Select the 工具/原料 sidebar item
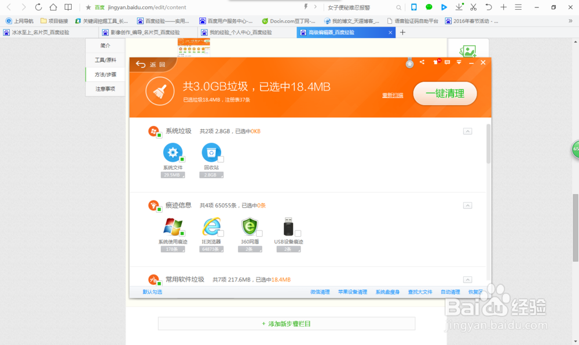579x345 pixels. point(105,60)
